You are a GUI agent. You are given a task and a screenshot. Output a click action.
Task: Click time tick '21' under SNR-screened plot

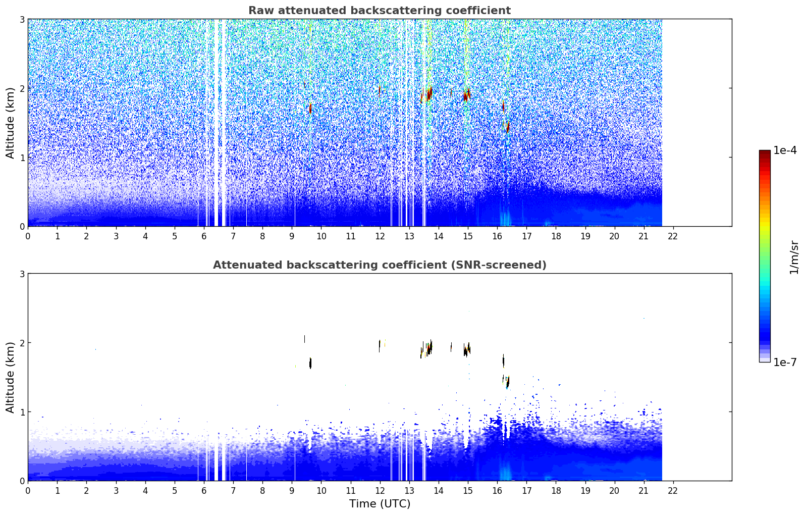(x=643, y=490)
